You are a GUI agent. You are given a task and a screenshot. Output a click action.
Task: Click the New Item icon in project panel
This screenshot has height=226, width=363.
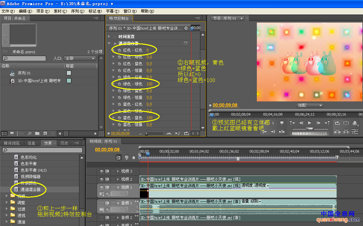tap(45, 133)
